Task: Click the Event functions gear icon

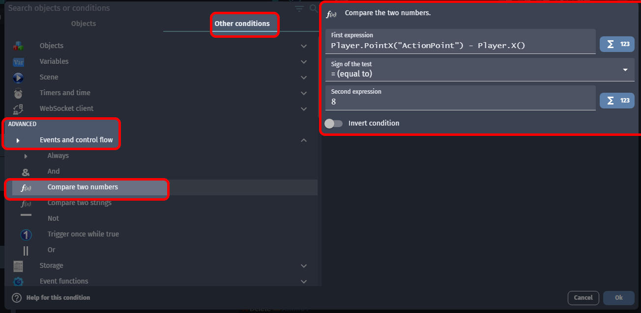Action: click(18, 282)
